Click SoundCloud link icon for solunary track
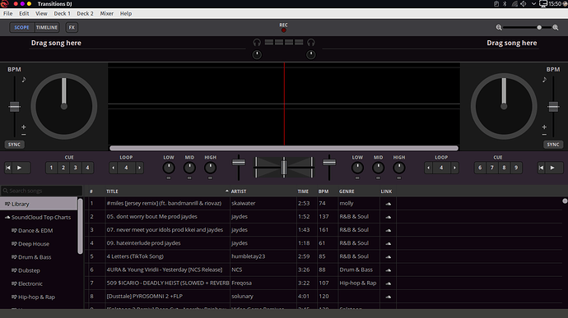Image resolution: width=568 pixels, height=318 pixels. 389,297
